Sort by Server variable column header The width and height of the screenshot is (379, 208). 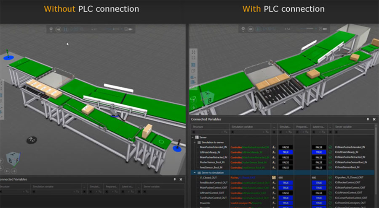pos(344,126)
